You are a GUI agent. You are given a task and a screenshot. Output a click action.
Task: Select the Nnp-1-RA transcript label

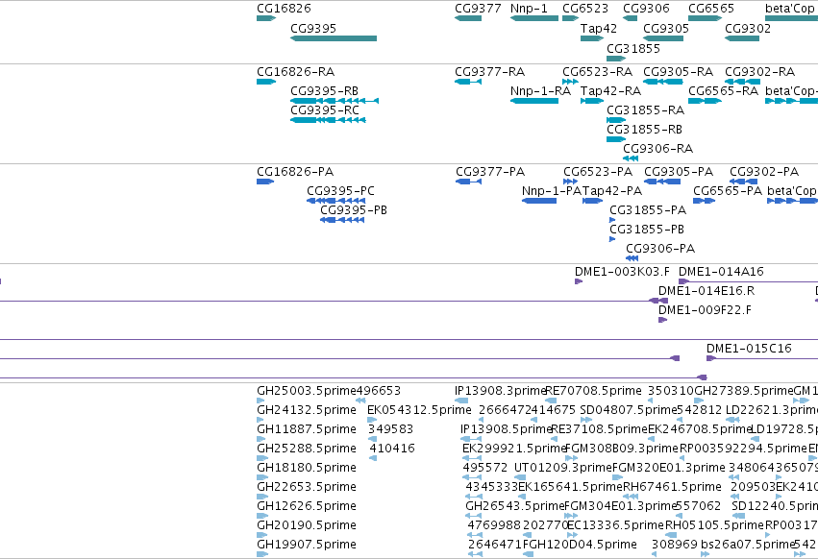(x=540, y=90)
